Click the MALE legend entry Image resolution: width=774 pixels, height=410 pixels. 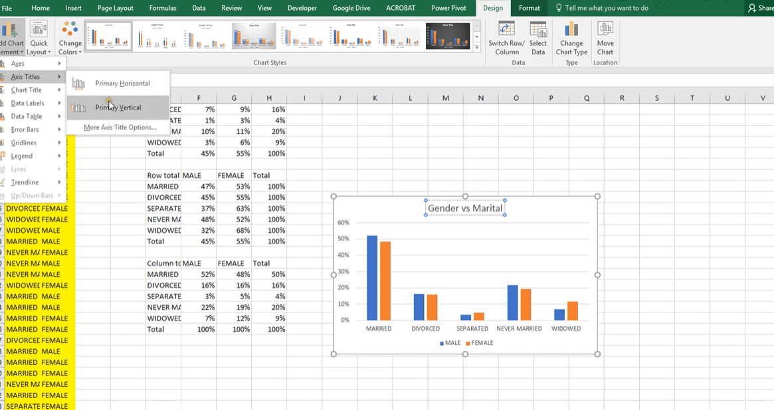[450, 343]
